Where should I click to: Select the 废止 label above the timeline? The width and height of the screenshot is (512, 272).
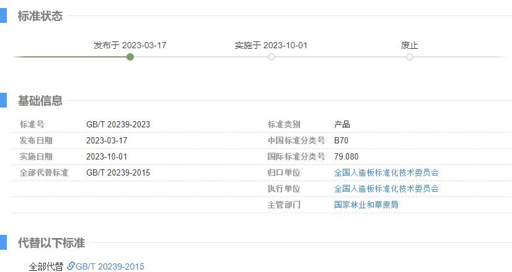(x=410, y=45)
